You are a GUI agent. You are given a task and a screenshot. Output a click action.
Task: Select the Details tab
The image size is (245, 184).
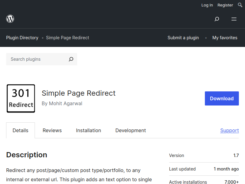(x=21, y=130)
